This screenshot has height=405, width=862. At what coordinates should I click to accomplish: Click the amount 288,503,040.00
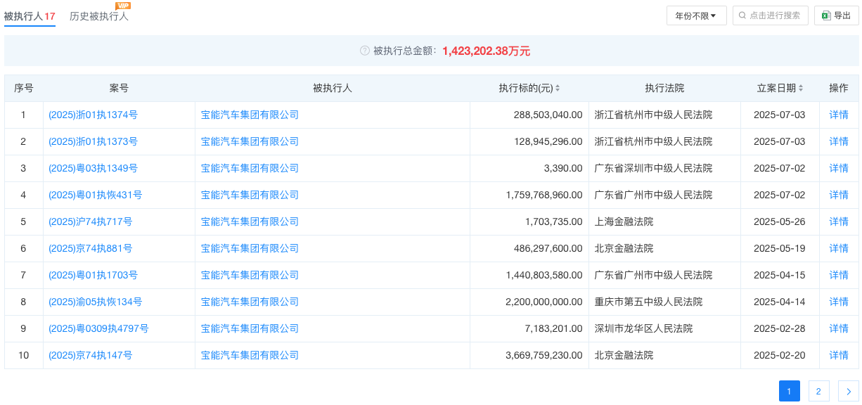point(548,115)
